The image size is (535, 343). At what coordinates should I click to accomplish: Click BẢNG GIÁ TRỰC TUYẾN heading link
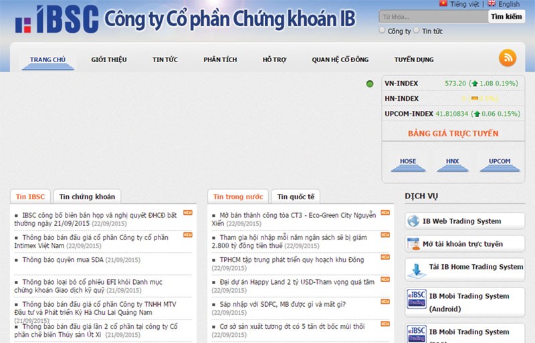click(x=453, y=134)
